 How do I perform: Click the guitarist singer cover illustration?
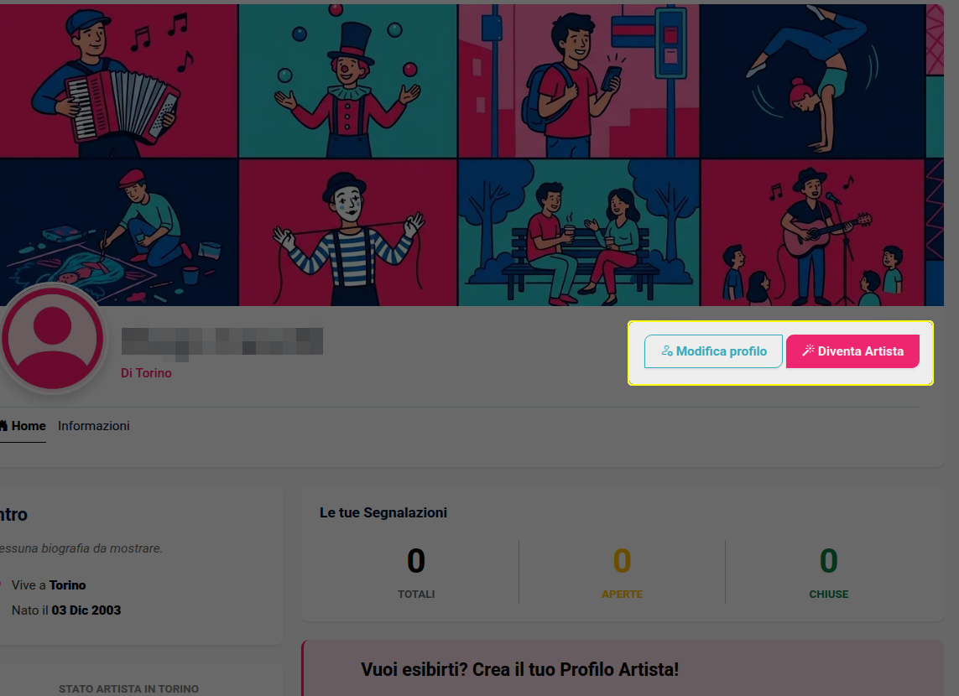click(812, 233)
